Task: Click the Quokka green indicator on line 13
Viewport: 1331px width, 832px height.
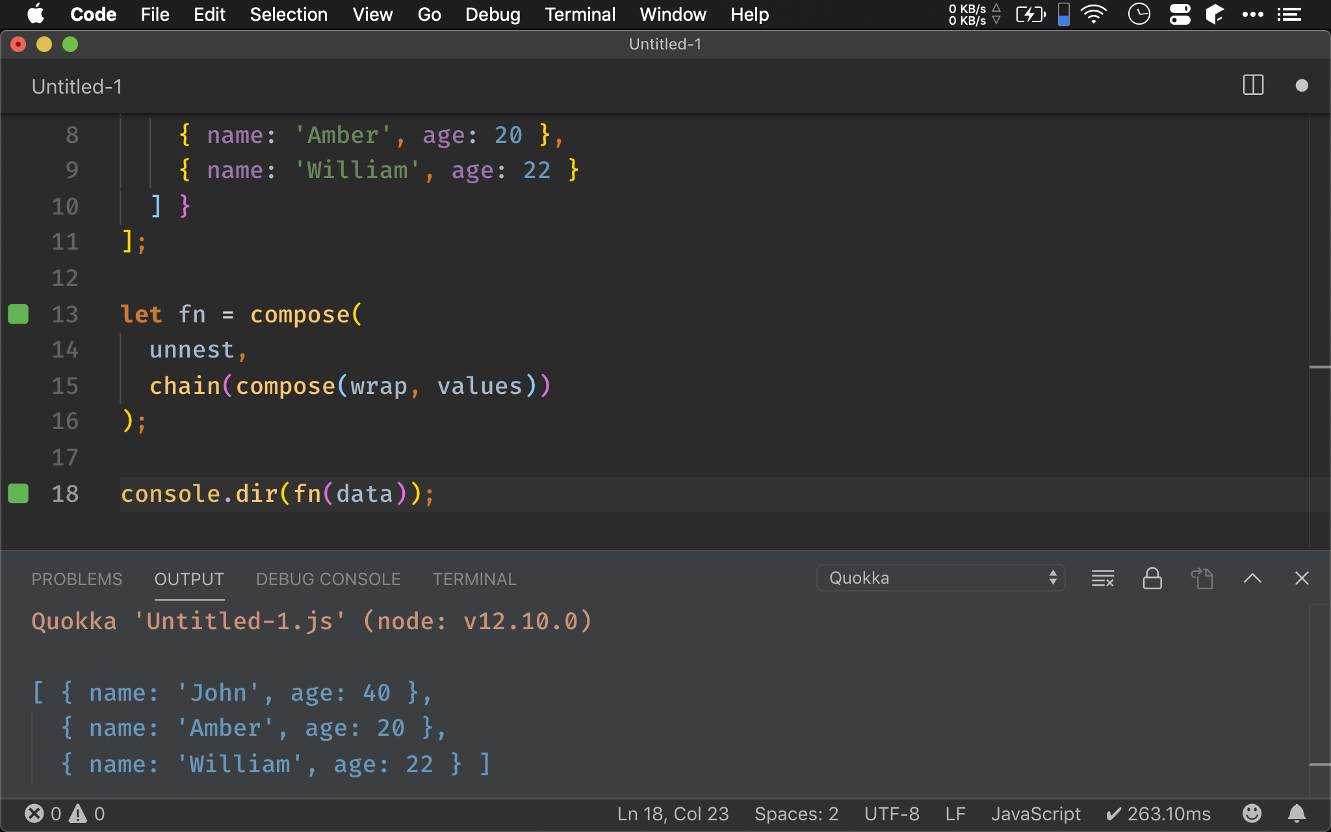Action: [x=18, y=314]
